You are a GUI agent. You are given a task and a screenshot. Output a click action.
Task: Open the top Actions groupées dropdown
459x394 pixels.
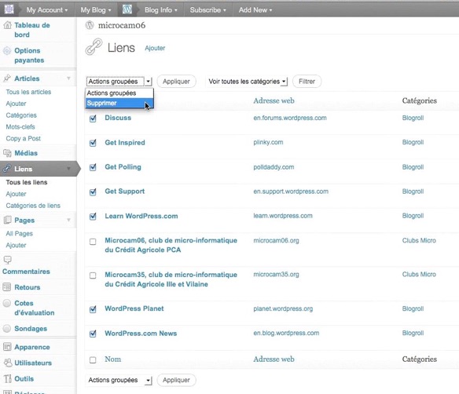click(x=119, y=82)
